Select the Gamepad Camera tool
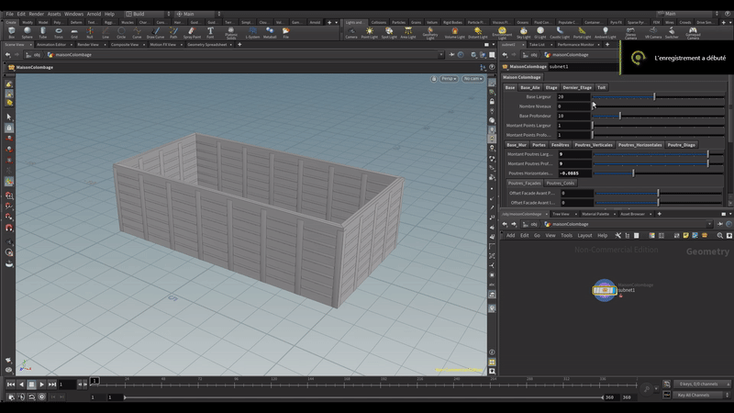Screen dimensions: 734x413 coord(693,33)
